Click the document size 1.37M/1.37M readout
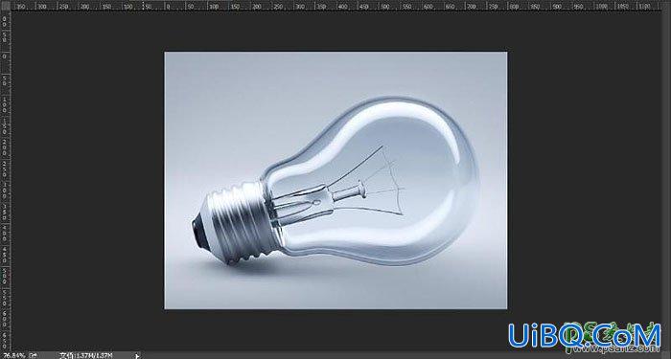The width and height of the screenshot is (671, 359). coord(85,355)
